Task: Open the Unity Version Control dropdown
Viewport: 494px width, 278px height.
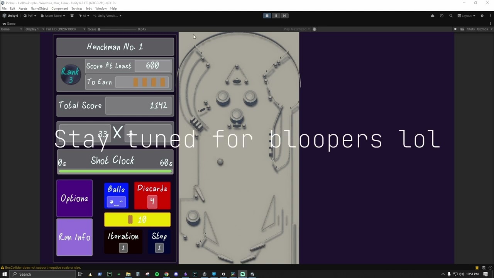Action: (x=107, y=16)
